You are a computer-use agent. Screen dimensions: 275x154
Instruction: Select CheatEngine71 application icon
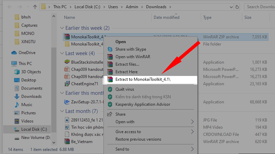(67, 84)
